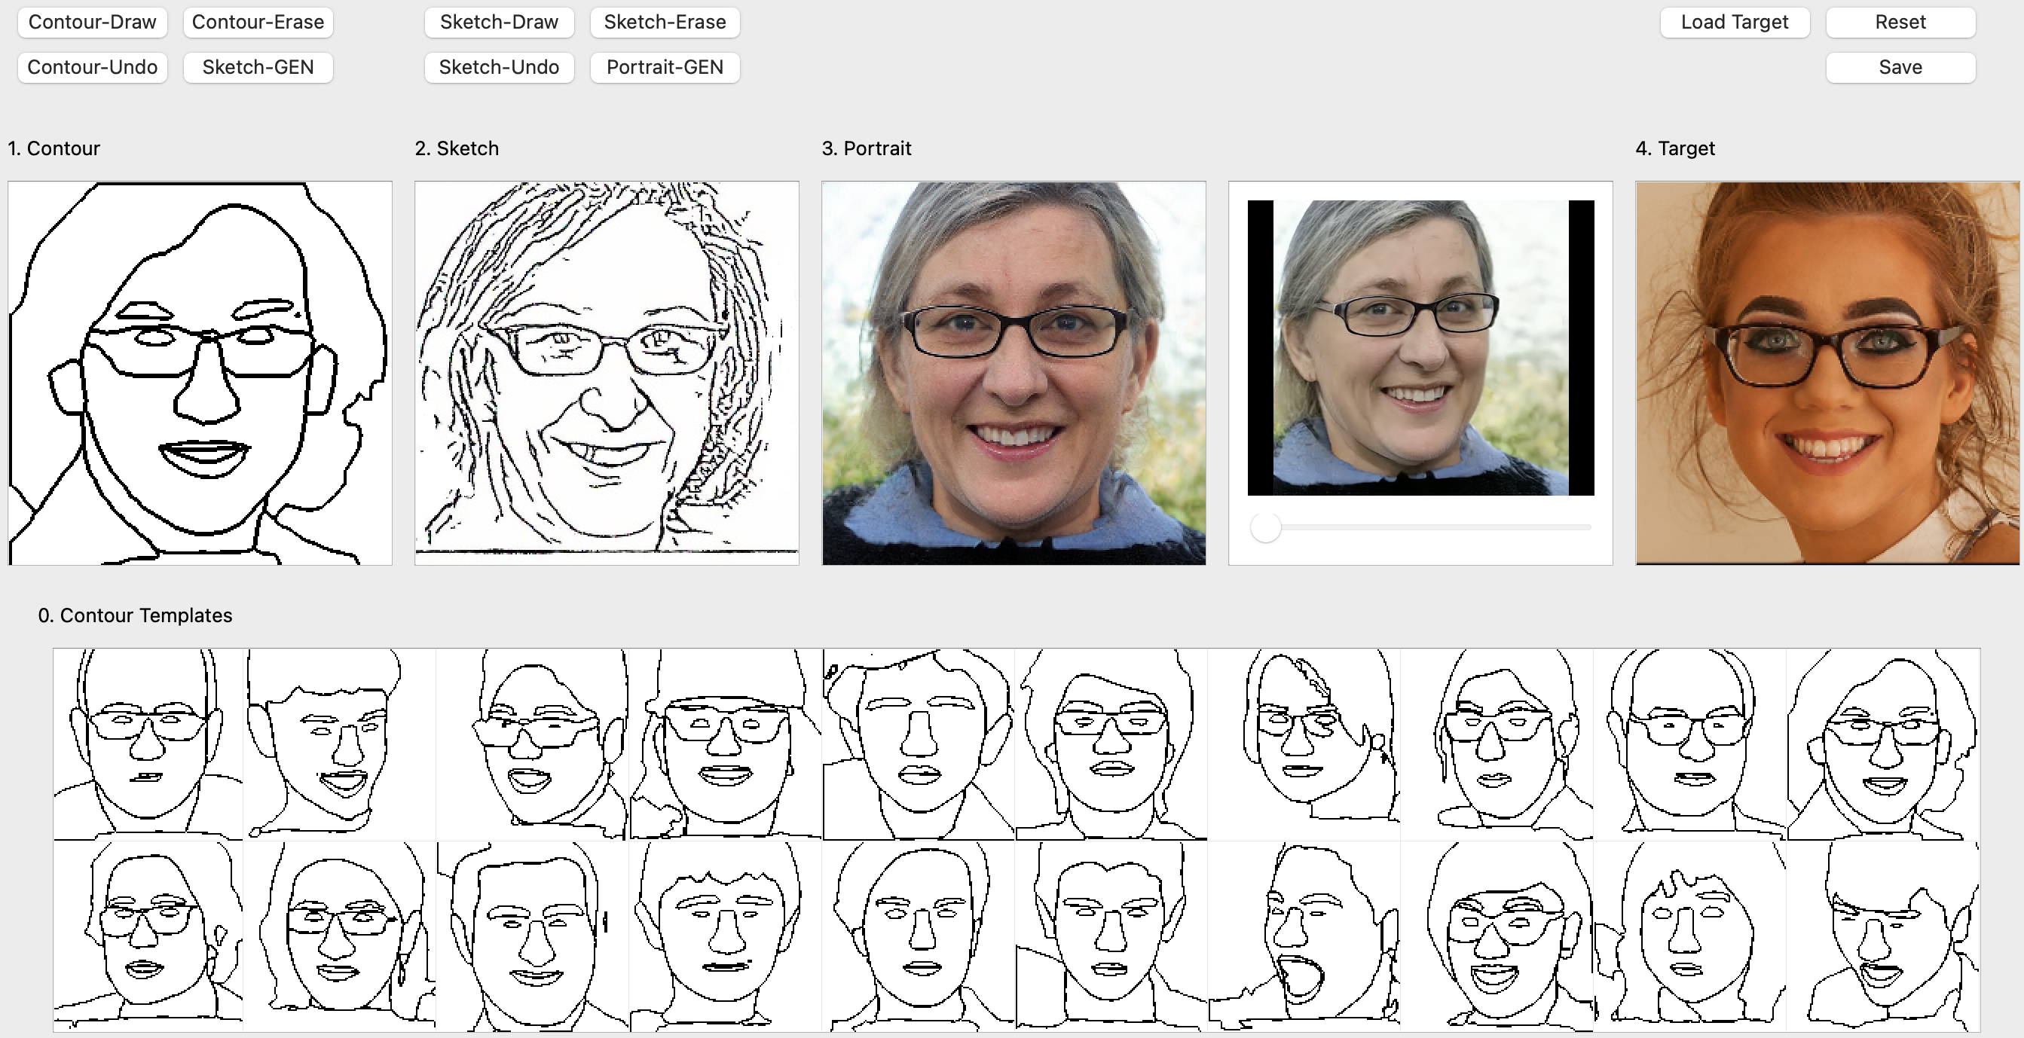Click the Contour-Draw button
The height and width of the screenshot is (1038, 2024).
[x=92, y=22]
